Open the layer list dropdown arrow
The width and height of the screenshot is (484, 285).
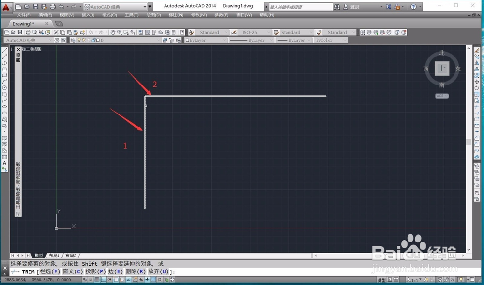pyautogui.click(x=159, y=40)
